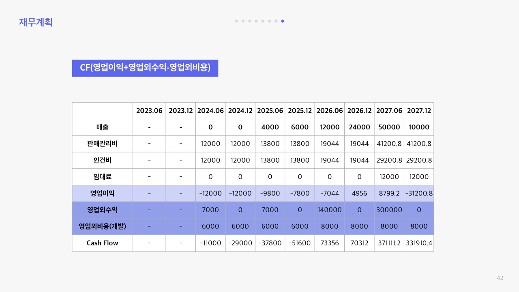Select Cash Flow value 331910.4
Viewport: 519px width, 292px height.
tap(419, 243)
